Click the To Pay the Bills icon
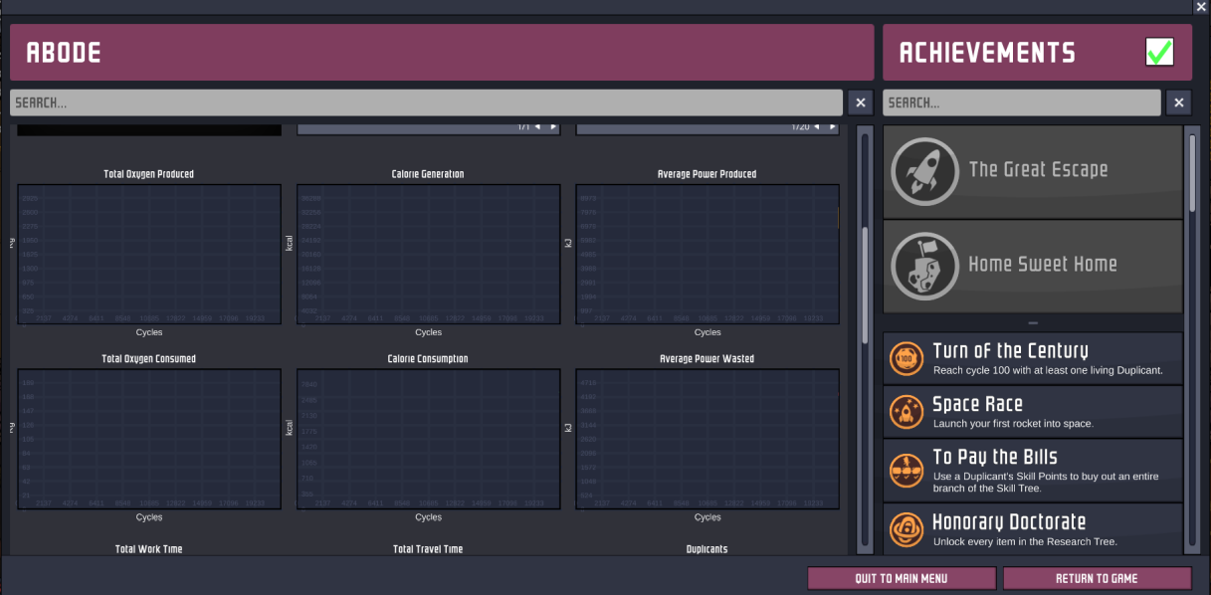The width and height of the screenshot is (1211, 595). pos(907,466)
